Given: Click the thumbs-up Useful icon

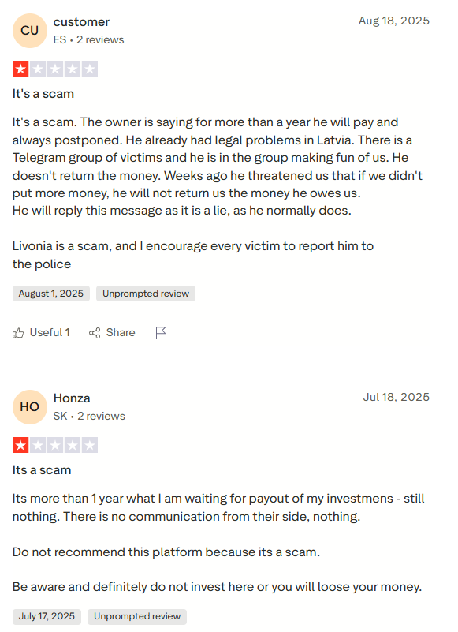Looking at the screenshot, I should click(x=18, y=333).
